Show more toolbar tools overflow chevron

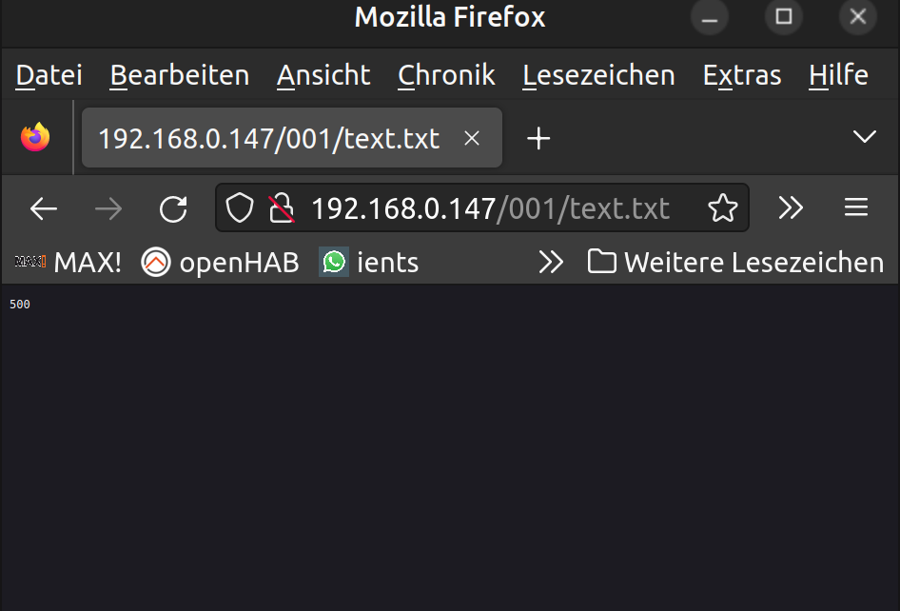coord(791,208)
